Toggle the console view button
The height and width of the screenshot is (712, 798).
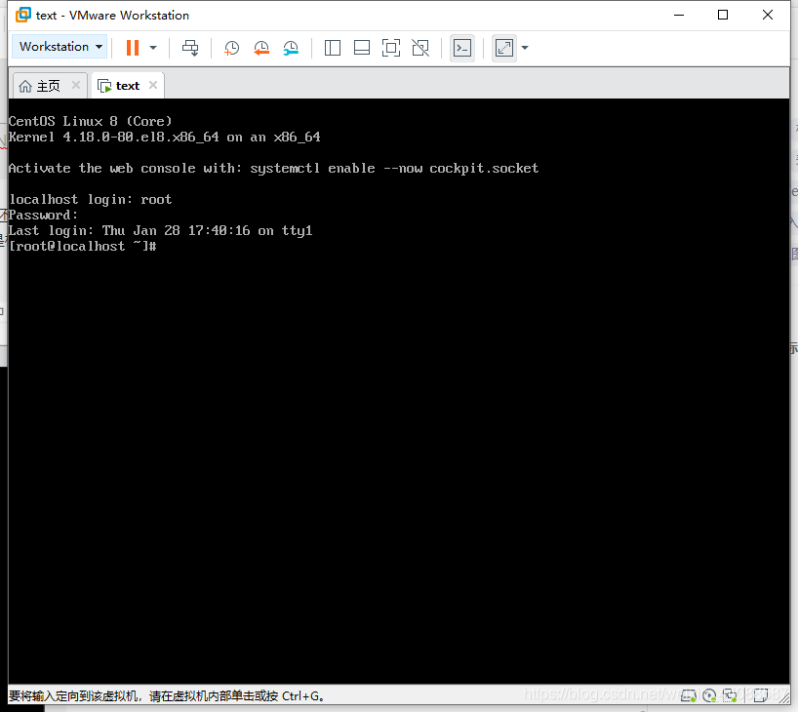(462, 48)
